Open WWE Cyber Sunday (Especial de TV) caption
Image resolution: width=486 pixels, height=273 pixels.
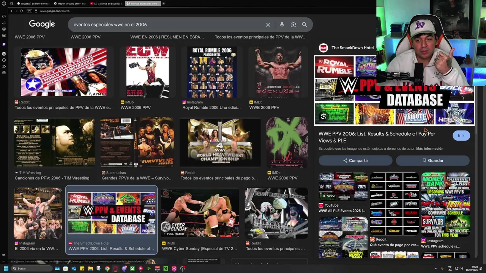[x=199, y=249]
